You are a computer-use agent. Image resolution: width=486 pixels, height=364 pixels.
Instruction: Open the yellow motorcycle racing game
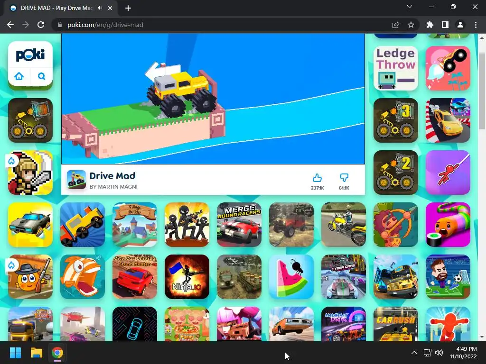click(344, 225)
